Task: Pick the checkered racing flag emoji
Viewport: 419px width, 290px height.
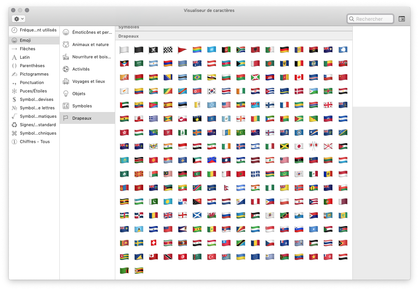Action: (x=168, y=50)
